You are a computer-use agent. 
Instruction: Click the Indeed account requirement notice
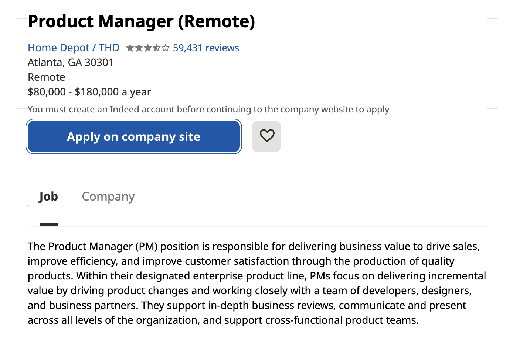tap(208, 109)
